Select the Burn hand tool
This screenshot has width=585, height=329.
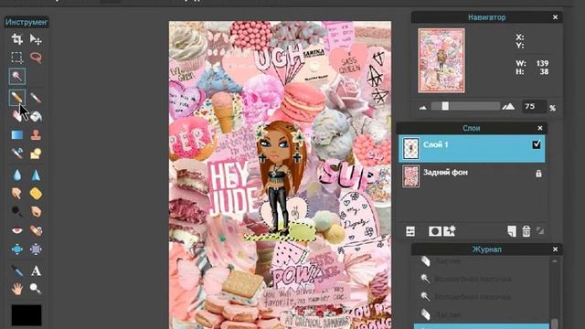pyautogui.click(x=36, y=211)
